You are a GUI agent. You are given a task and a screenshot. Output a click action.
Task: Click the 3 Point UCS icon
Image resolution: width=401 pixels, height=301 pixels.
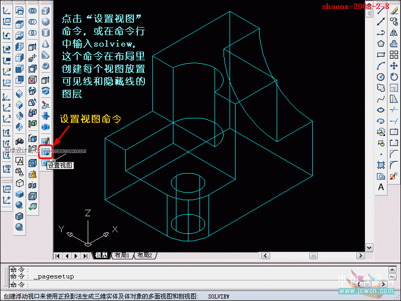(7, 119)
